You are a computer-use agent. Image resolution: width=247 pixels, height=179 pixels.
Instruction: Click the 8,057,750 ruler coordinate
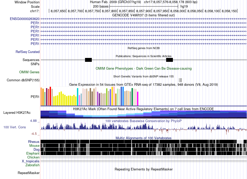pos(93,11)
